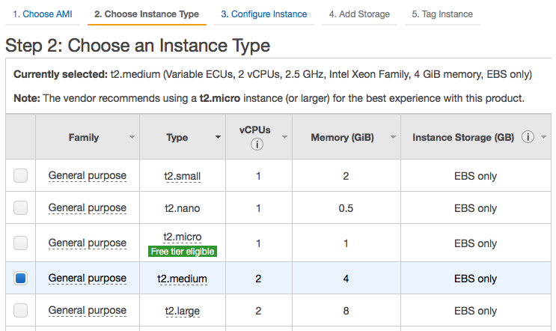Image resolution: width=556 pixels, height=331 pixels.
Task: Open the Type column filter dropdown
Action: pyautogui.click(x=218, y=137)
